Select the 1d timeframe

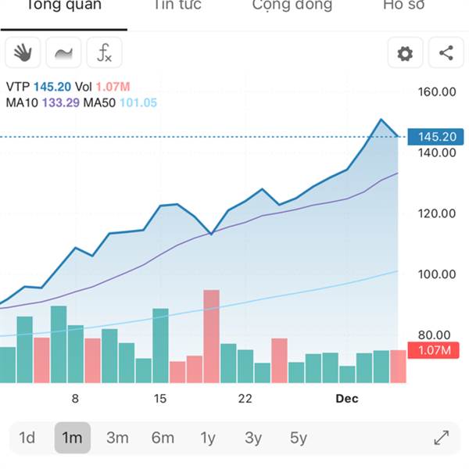click(x=27, y=438)
